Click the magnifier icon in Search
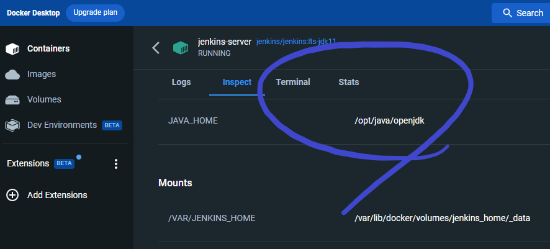 tap(507, 13)
